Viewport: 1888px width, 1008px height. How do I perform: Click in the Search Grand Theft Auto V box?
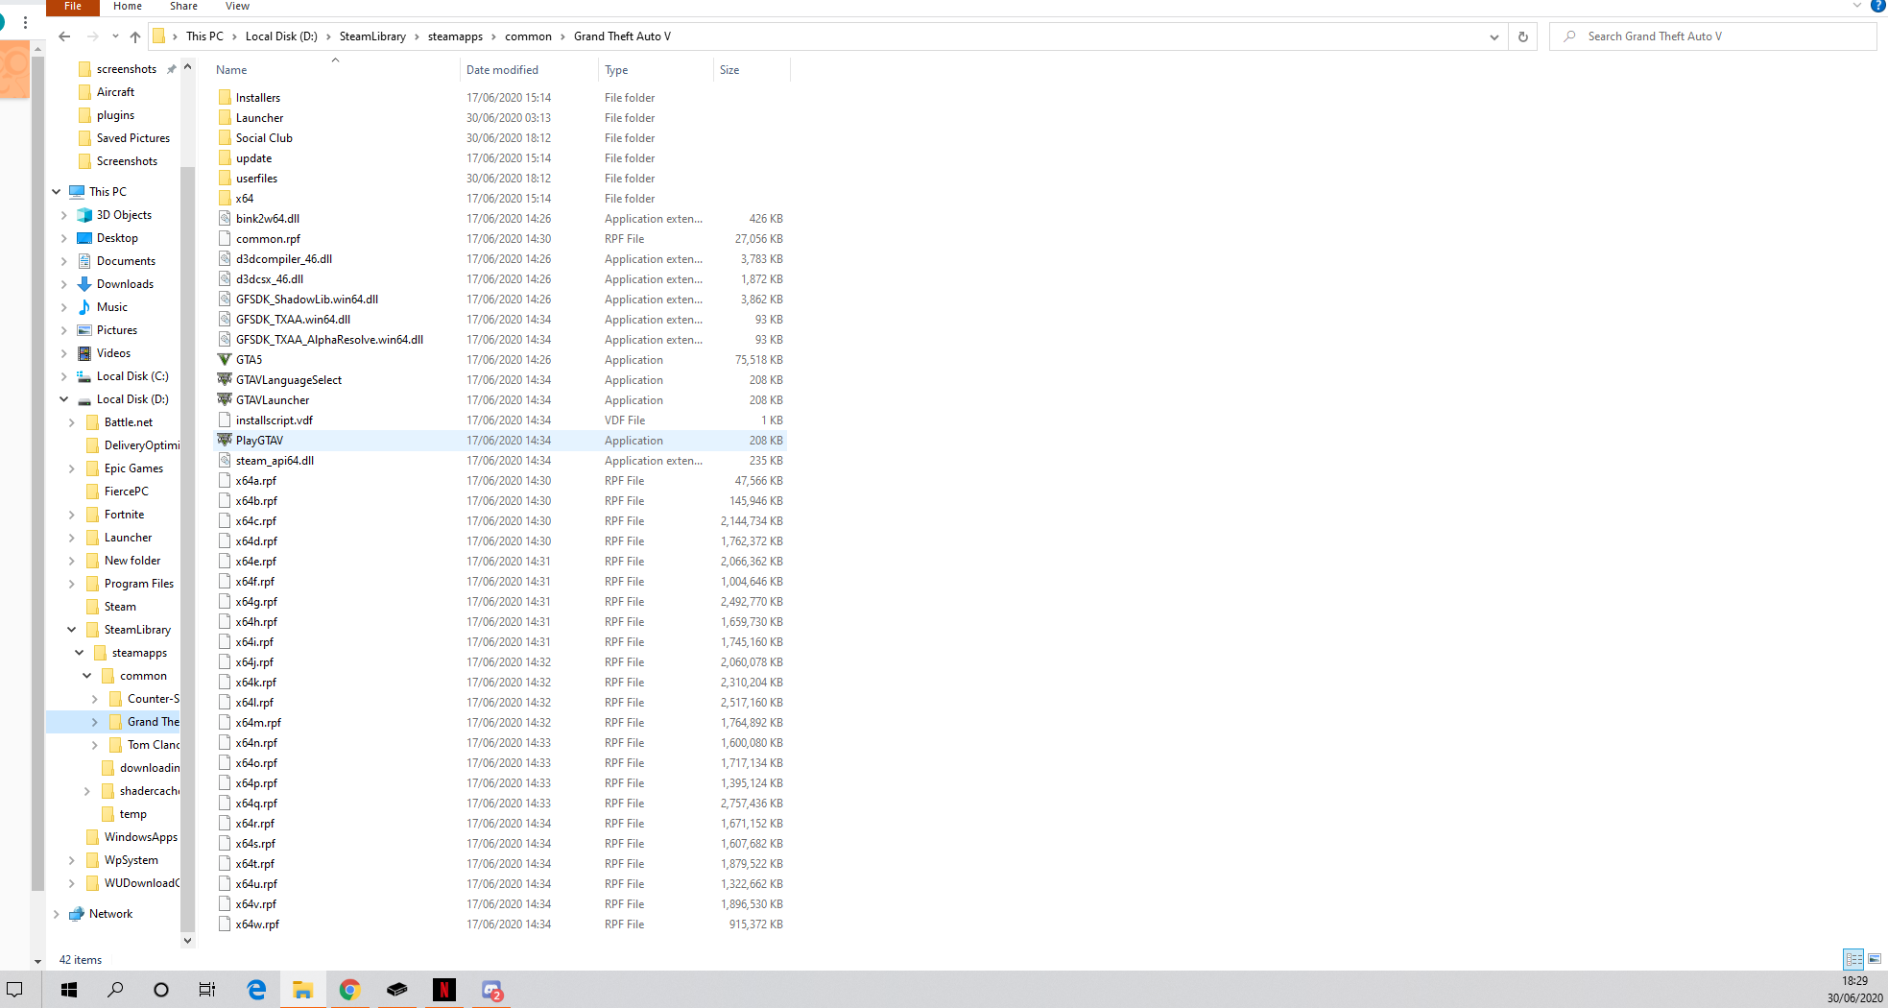(x=1712, y=36)
